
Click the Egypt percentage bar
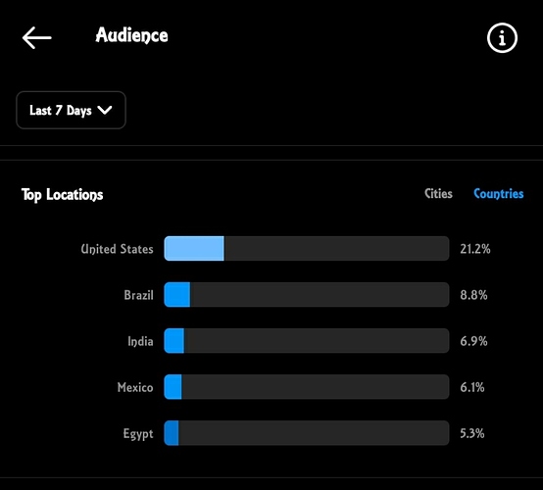[x=307, y=433]
